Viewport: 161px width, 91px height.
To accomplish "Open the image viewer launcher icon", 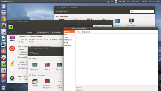I will point(4,45).
